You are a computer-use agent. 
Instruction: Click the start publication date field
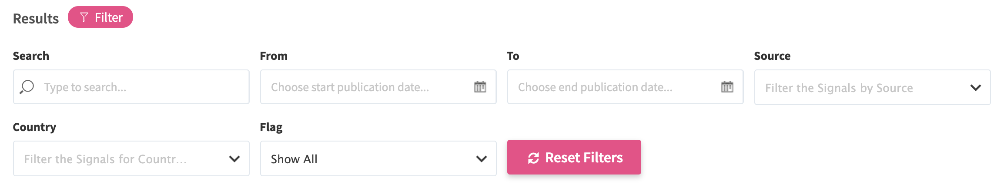pyautogui.click(x=365, y=87)
